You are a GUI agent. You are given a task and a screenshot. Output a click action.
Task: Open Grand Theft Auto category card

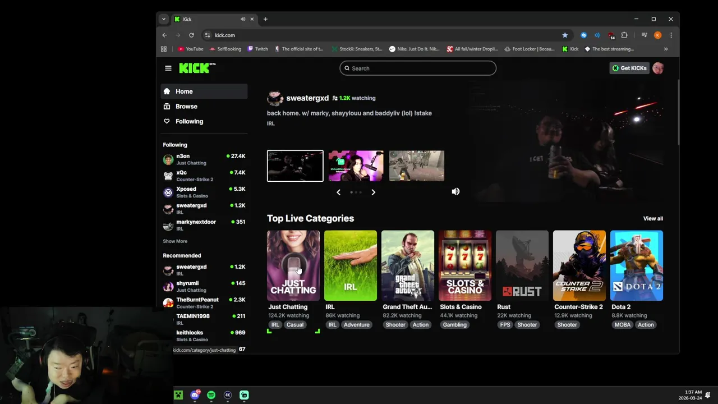(x=408, y=265)
